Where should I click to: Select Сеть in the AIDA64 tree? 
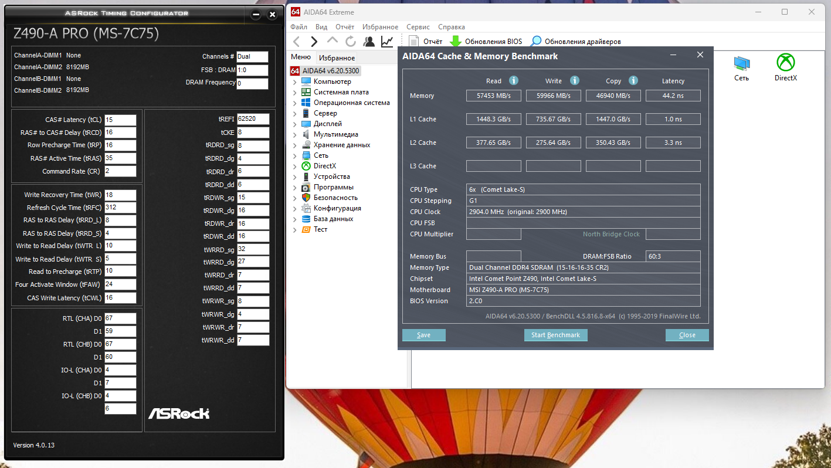pyautogui.click(x=321, y=155)
